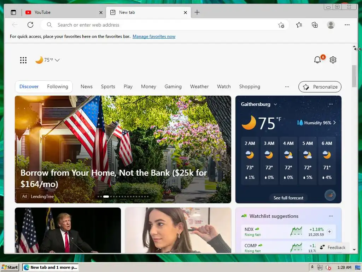The image size is (362, 272).
Task: Close the YouTube tab
Action: click(x=101, y=12)
